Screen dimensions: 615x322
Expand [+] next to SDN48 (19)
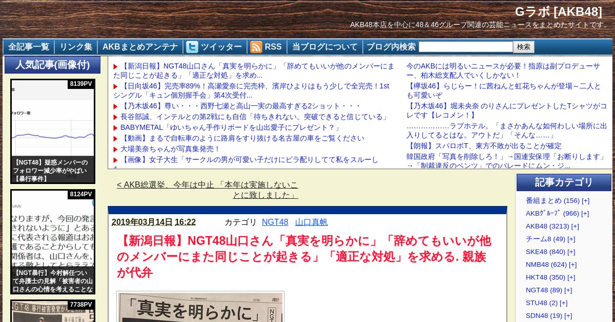coord(568,316)
